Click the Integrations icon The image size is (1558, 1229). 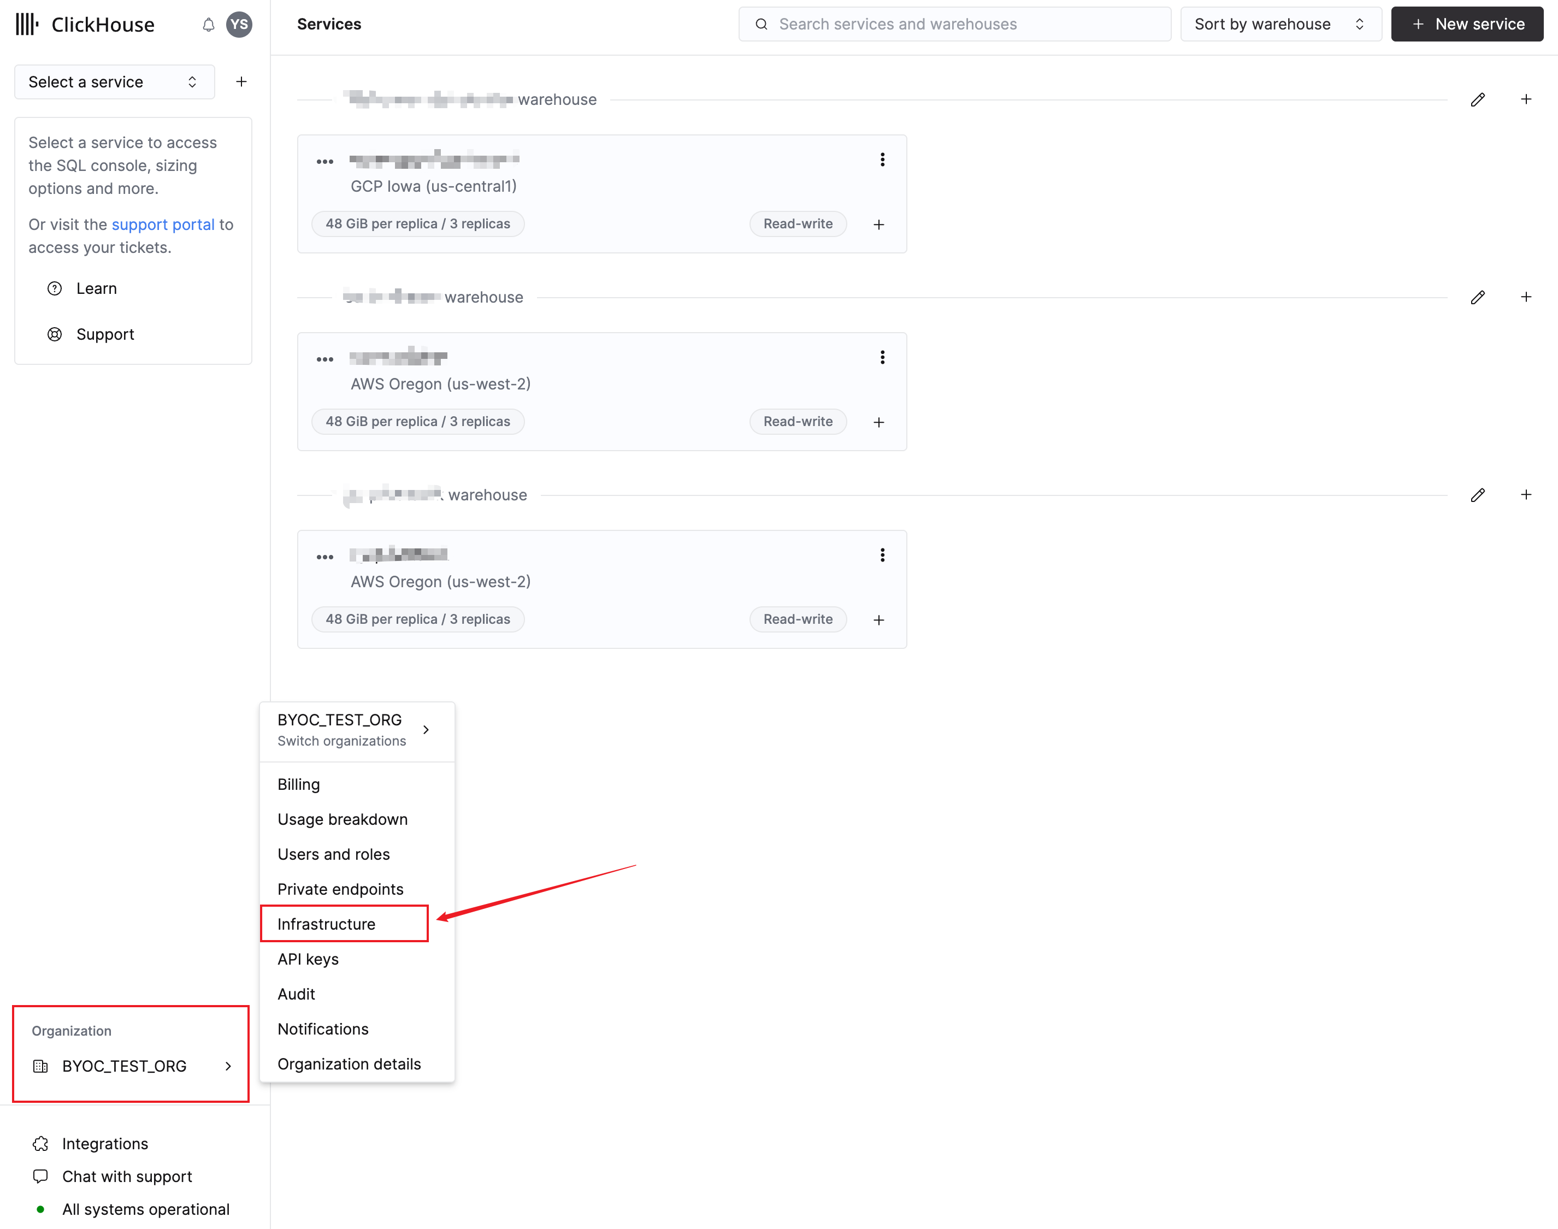(x=40, y=1143)
